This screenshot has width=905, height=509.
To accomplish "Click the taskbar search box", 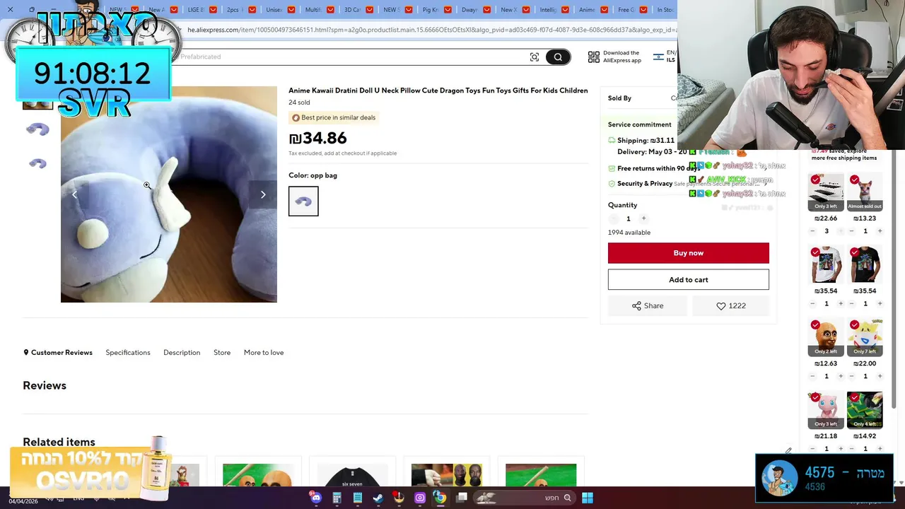I will pos(523,498).
